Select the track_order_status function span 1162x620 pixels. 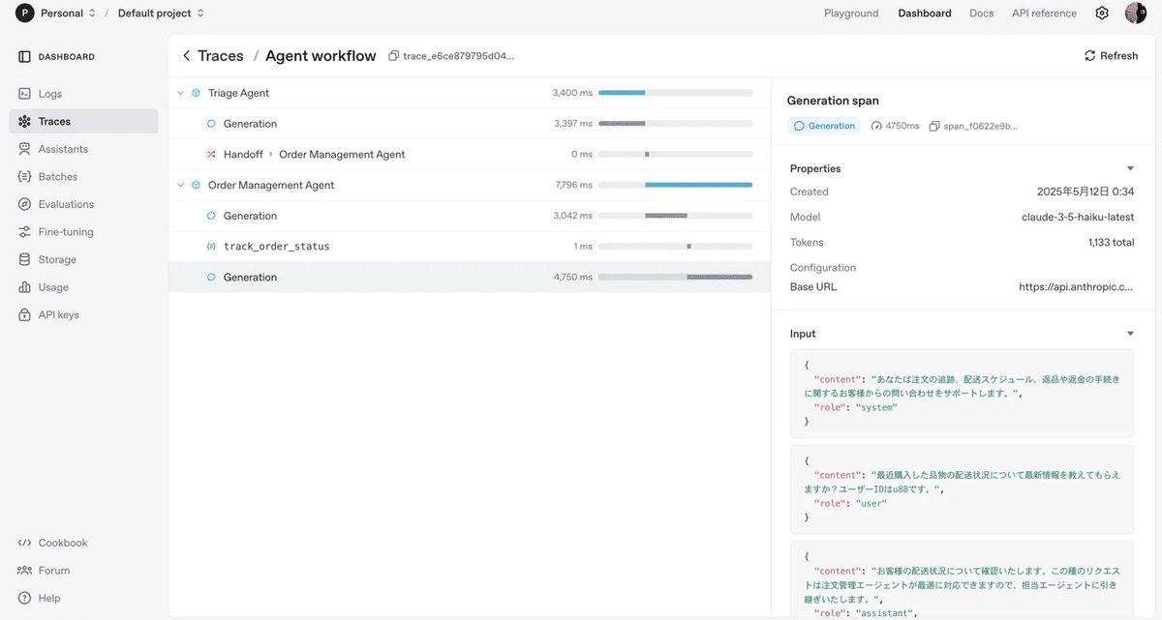(276, 247)
